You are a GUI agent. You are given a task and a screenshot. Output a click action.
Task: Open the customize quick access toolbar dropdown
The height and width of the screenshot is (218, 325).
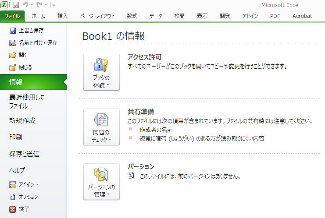point(54,5)
